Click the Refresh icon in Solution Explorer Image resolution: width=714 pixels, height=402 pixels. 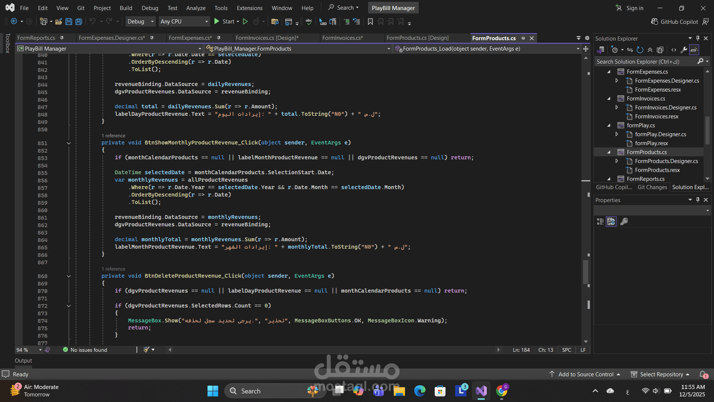click(640, 50)
